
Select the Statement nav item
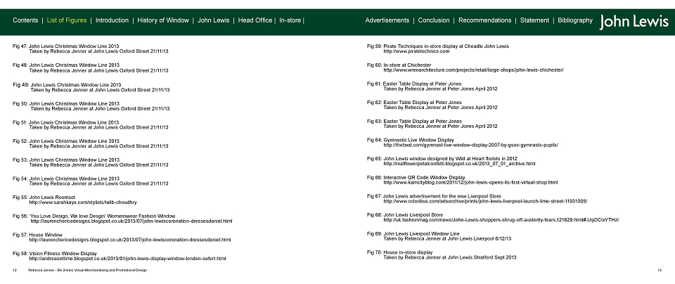pos(534,20)
